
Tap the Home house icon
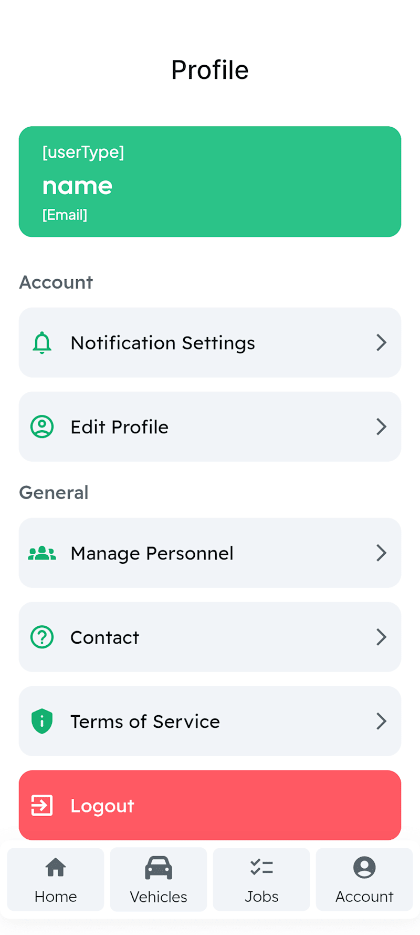point(56,867)
